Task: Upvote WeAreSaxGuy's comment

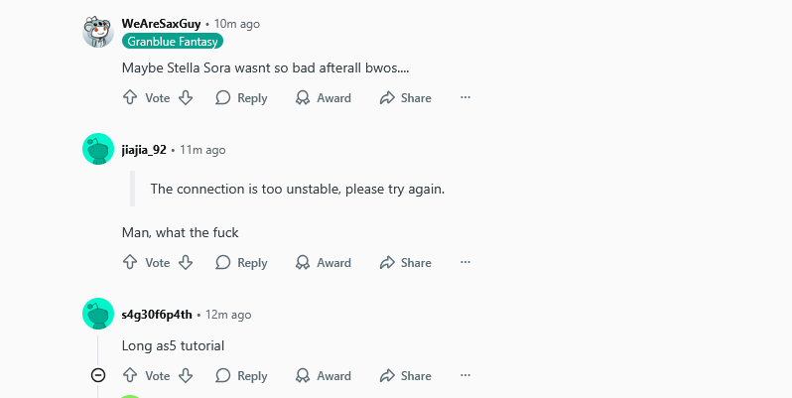Action: [x=130, y=97]
